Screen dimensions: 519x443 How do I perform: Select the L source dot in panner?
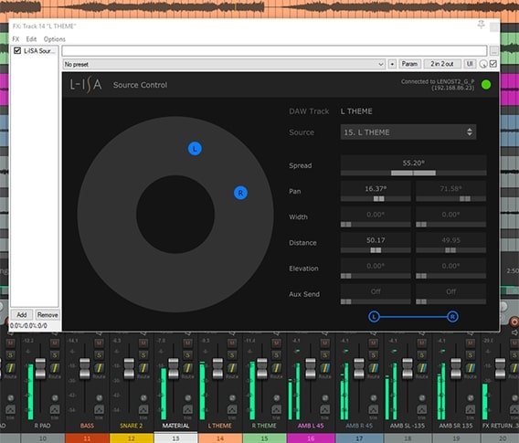point(195,149)
